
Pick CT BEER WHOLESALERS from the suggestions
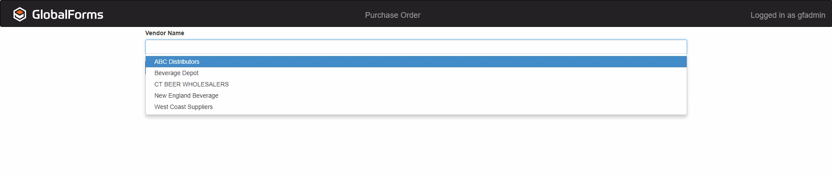[191, 84]
